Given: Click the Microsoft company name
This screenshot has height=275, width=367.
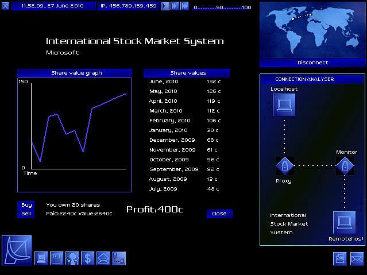Looking at the screenshot, I should click(63, 53).
